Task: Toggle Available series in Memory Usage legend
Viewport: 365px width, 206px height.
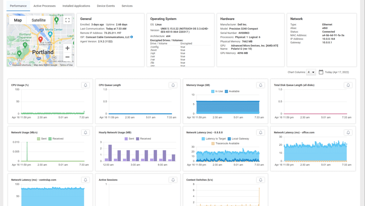Action: click(232, 91)
